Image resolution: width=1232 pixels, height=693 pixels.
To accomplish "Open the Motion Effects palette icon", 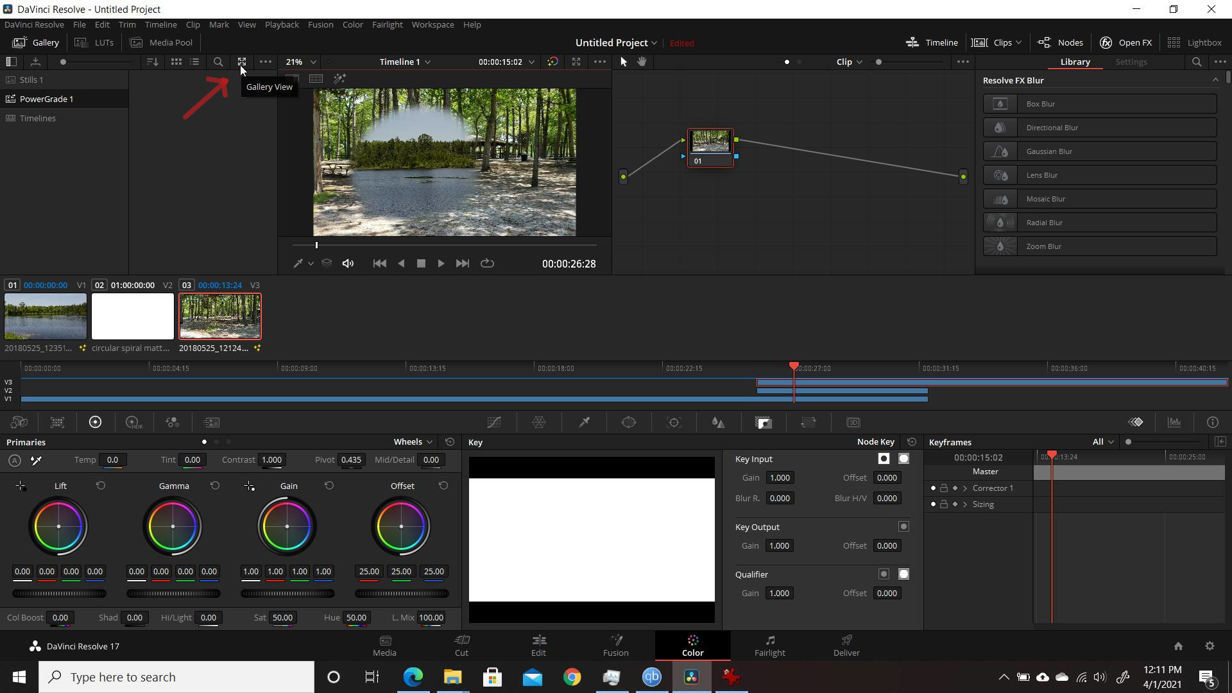I will click(x=211, y=422).
